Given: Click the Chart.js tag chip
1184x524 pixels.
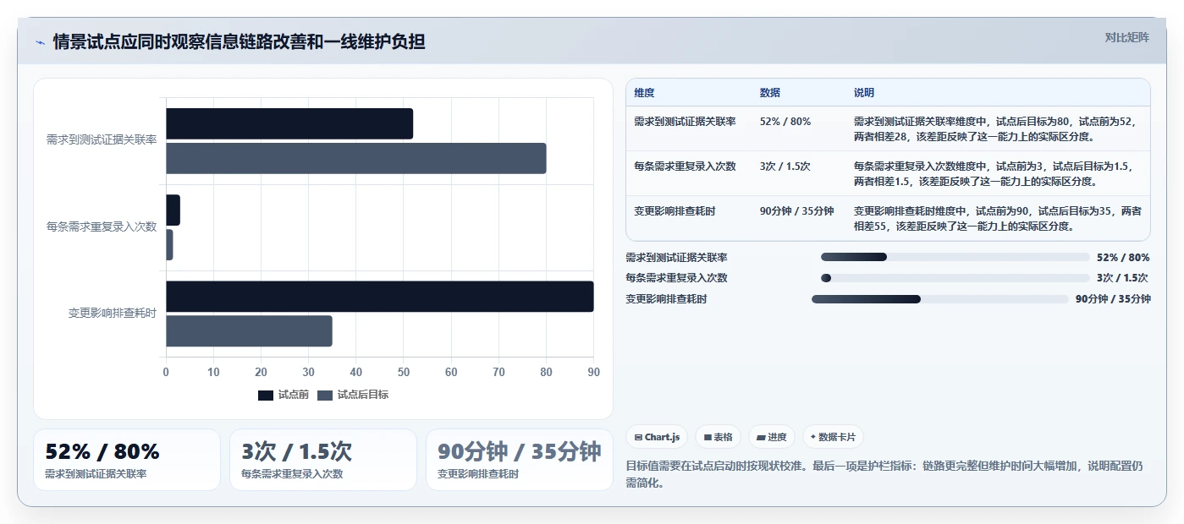Looking at the screenshot, I should point(658,437).
